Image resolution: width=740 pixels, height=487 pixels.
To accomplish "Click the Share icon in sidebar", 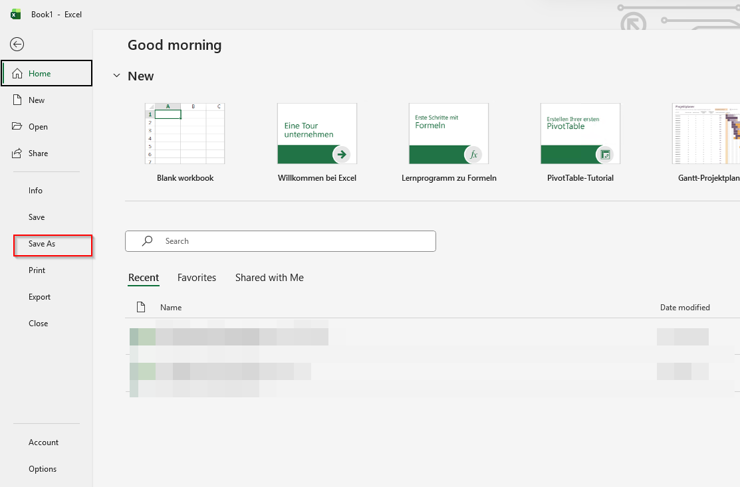I will (17, 153).
